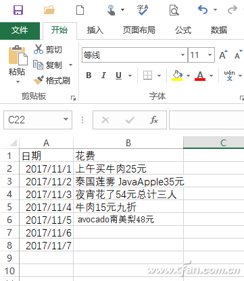The width and height of the screenshot is (244, 281).
Task: Open the Name Box dropdown arrow
Action: pos(66,119)
